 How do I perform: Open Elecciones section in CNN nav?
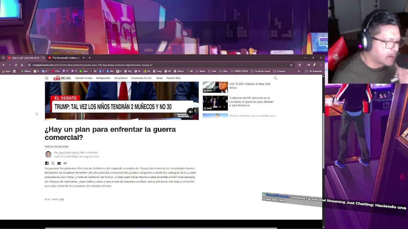(x=121, y=78)
